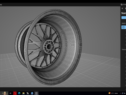Open File Explorer from the taskbar

(x=23, y=93)
